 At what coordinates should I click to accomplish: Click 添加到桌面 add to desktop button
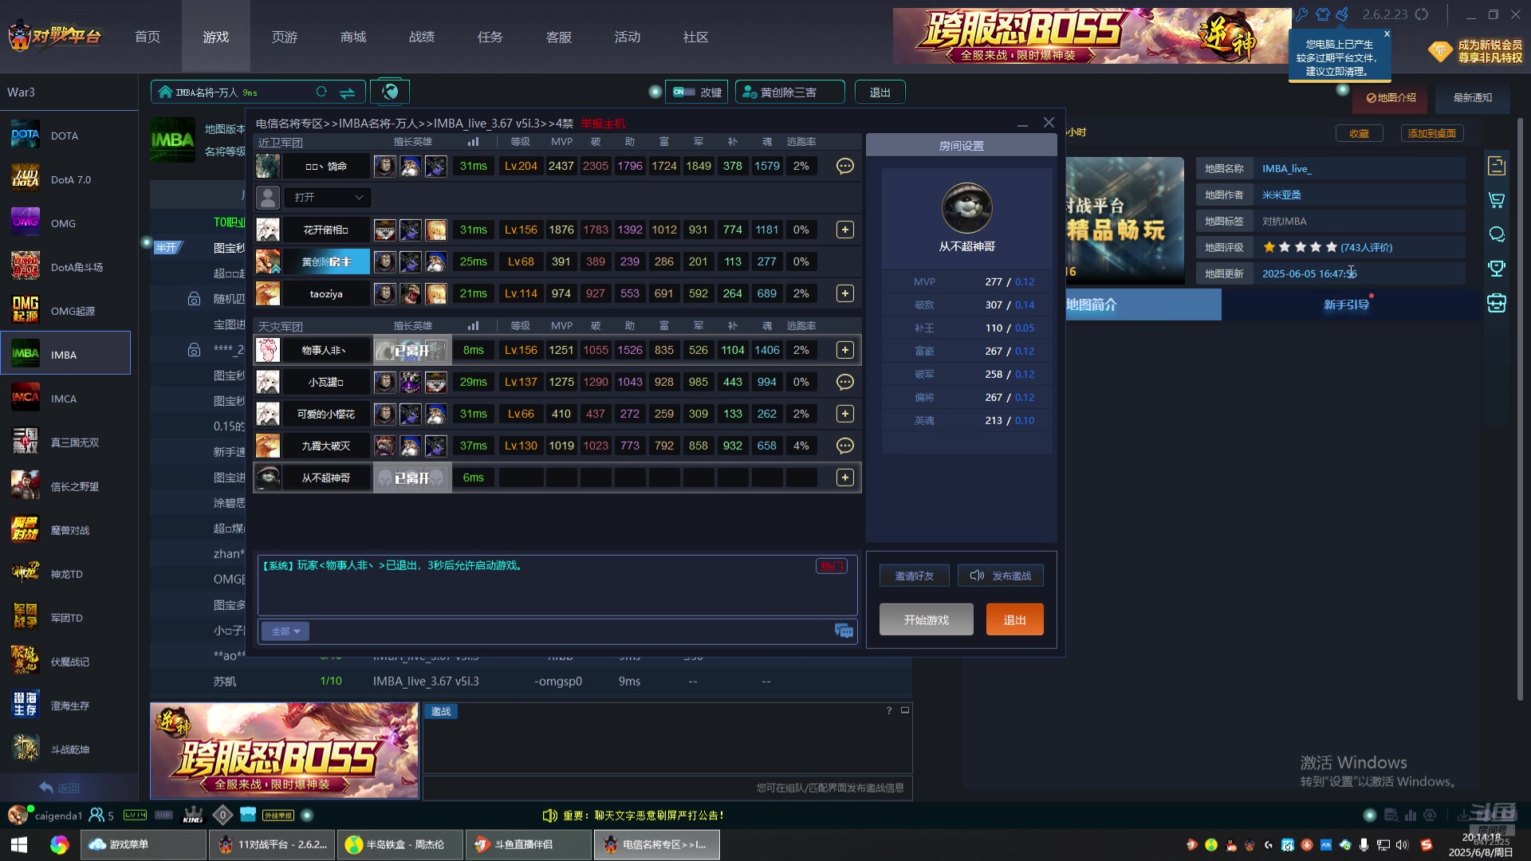pyautogui.click(x=1431, y=133)
